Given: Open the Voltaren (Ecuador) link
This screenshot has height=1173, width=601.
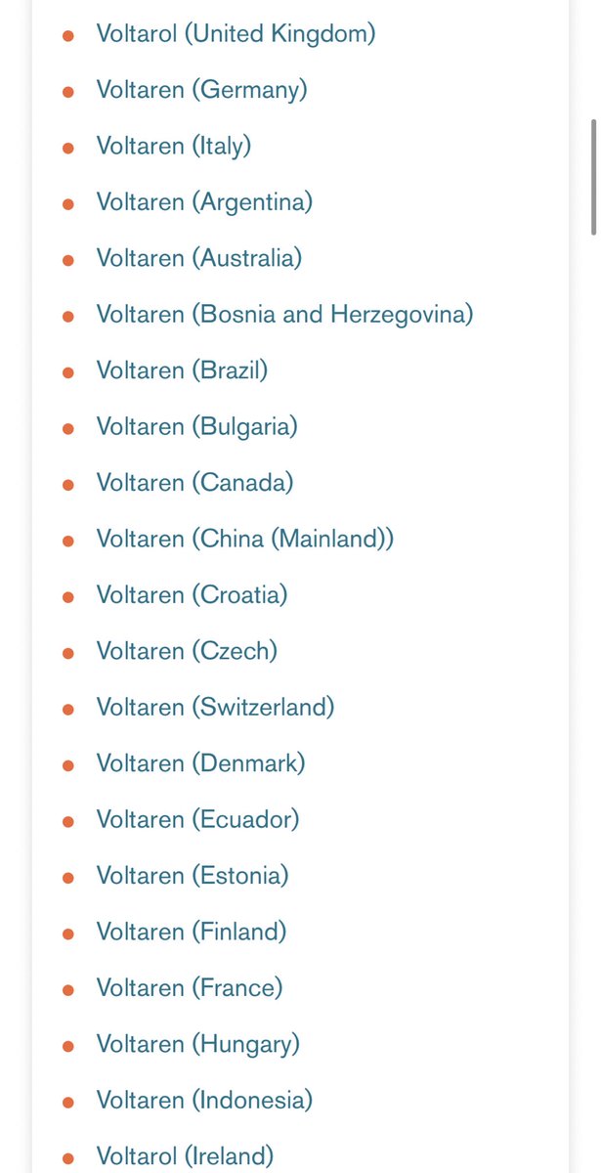Looking at the screenshot, I should point(197,819).
